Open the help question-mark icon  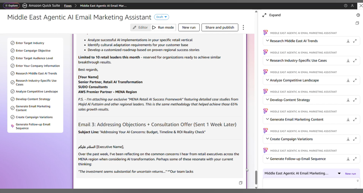[345, 5]
